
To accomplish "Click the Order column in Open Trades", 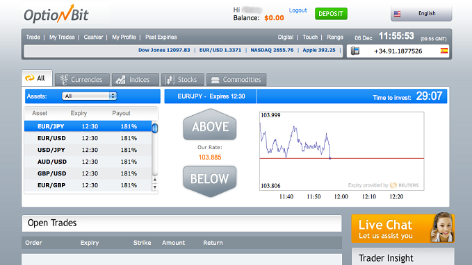I will pos(33,243).
